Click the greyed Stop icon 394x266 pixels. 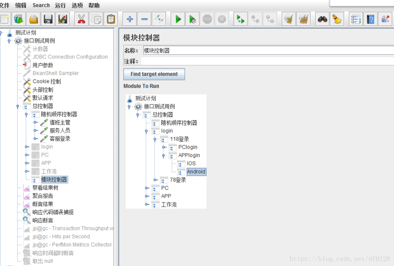(207, 19)
